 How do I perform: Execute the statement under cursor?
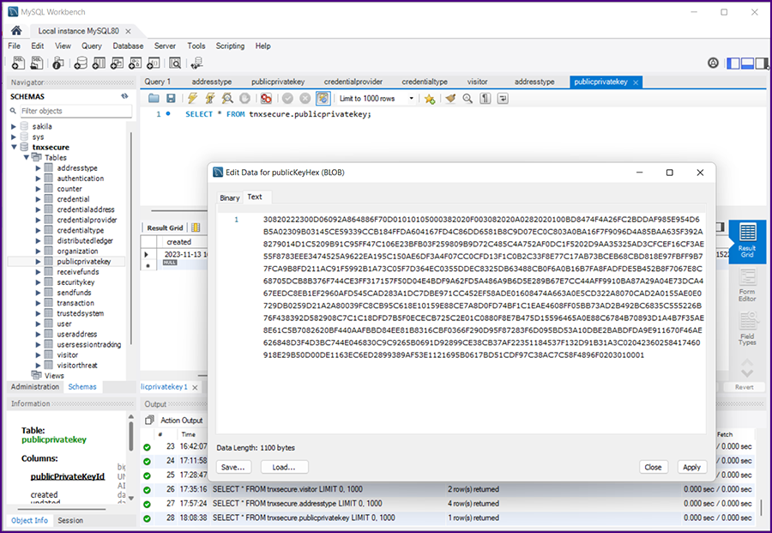click(210, 99)
